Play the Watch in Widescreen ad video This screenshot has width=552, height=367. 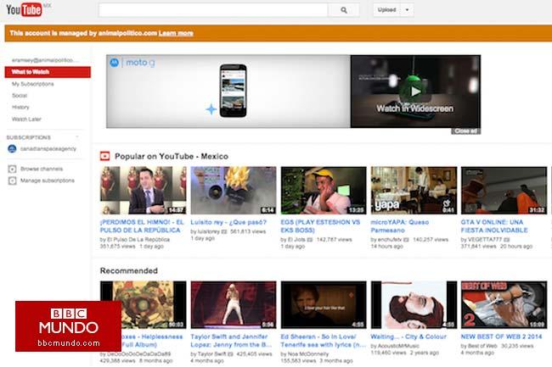point(414,92)
